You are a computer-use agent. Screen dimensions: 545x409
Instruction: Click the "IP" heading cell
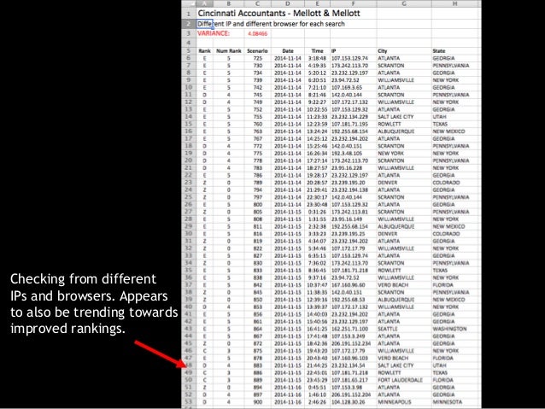pyautogui.click(x=334, y=50)
